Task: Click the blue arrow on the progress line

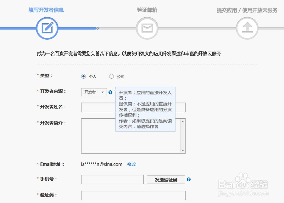Action: 98,29
